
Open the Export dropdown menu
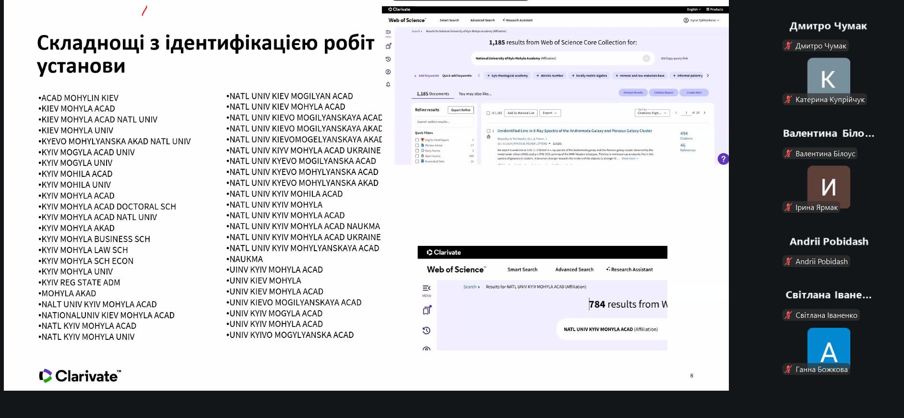pos(550,113)
